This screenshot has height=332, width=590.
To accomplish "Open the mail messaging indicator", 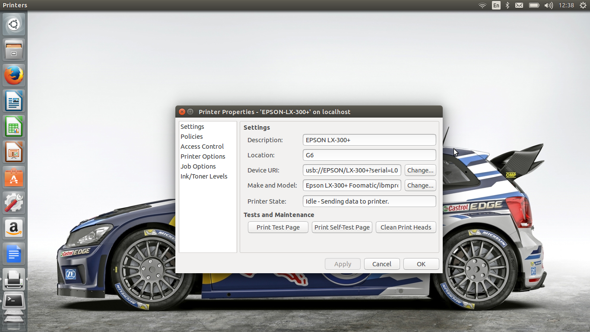I will [x=519, y=5].
